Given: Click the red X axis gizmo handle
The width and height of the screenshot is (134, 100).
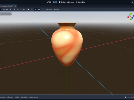Looking at the screenshot, I should tap(128, 17).
